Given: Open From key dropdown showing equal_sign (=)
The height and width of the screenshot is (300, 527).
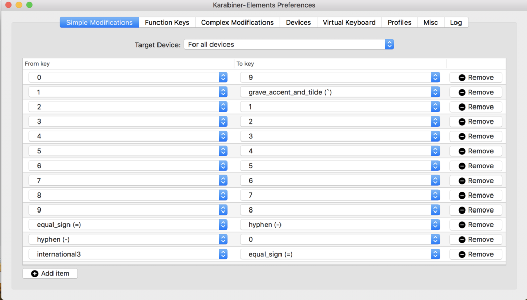Looking at the screenshot, I should [x=128, y=225].
